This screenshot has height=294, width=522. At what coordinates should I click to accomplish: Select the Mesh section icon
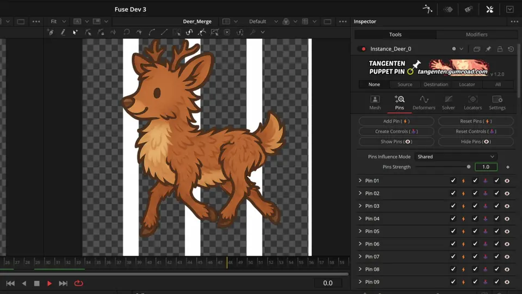375,99
